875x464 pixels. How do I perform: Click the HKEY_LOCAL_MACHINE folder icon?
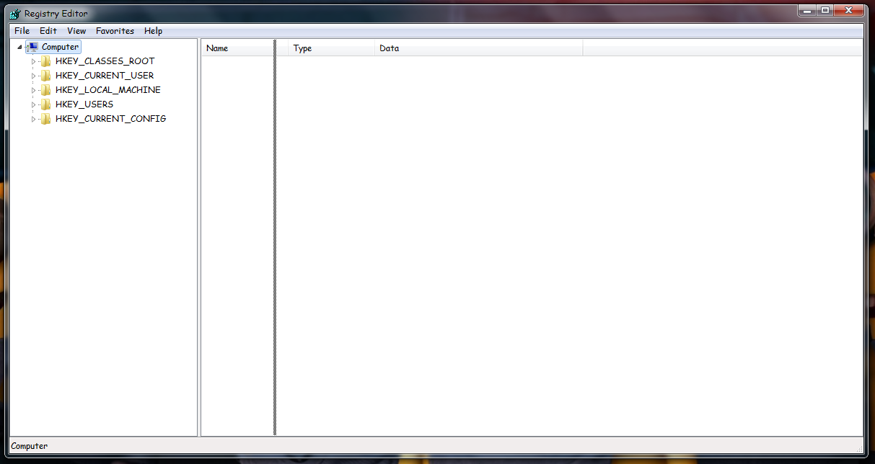46,90
